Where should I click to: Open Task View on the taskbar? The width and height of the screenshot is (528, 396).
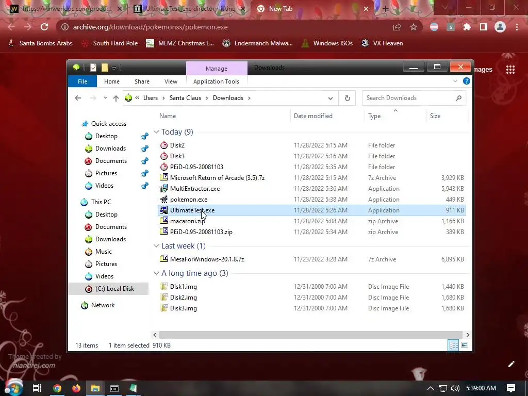(37, 388)
